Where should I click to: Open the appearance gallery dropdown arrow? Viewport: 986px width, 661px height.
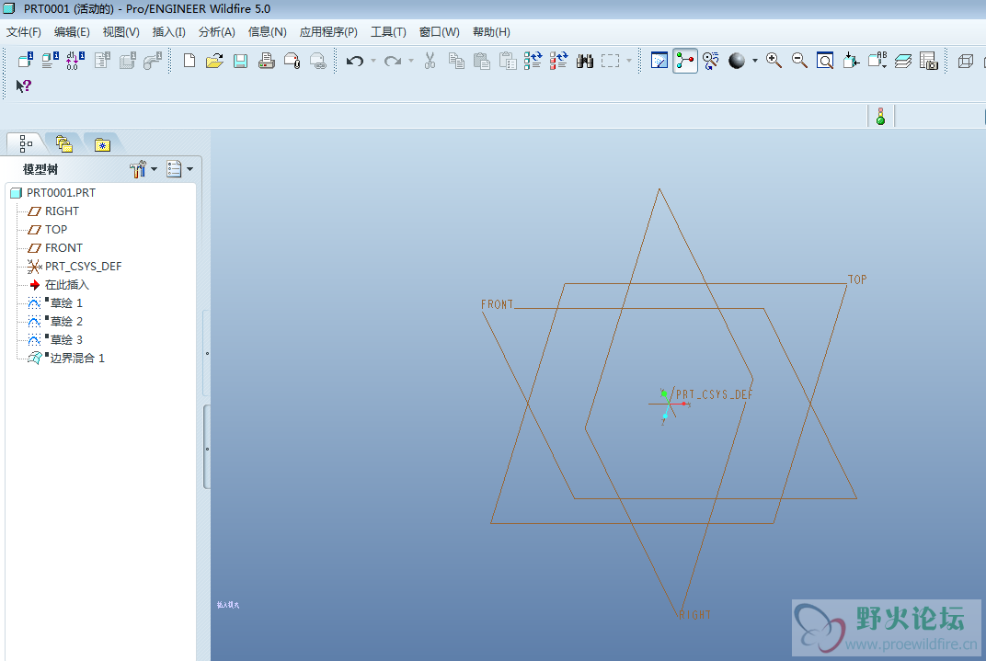coord(755,61)
